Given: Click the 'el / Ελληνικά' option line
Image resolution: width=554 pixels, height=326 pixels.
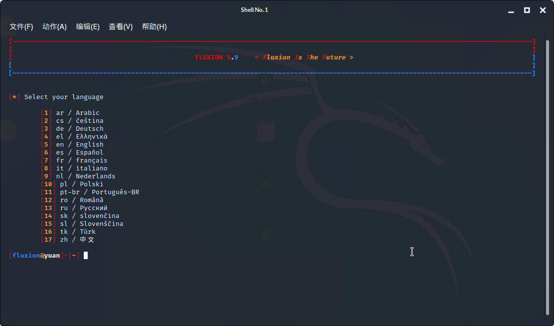Looking at the screenshot, I should click(74, 136).
